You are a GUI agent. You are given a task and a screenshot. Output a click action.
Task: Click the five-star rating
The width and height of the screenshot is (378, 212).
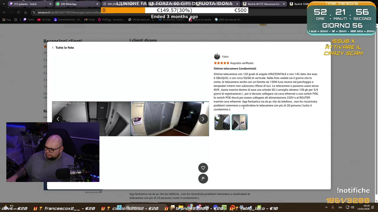(x=221, y=63)
